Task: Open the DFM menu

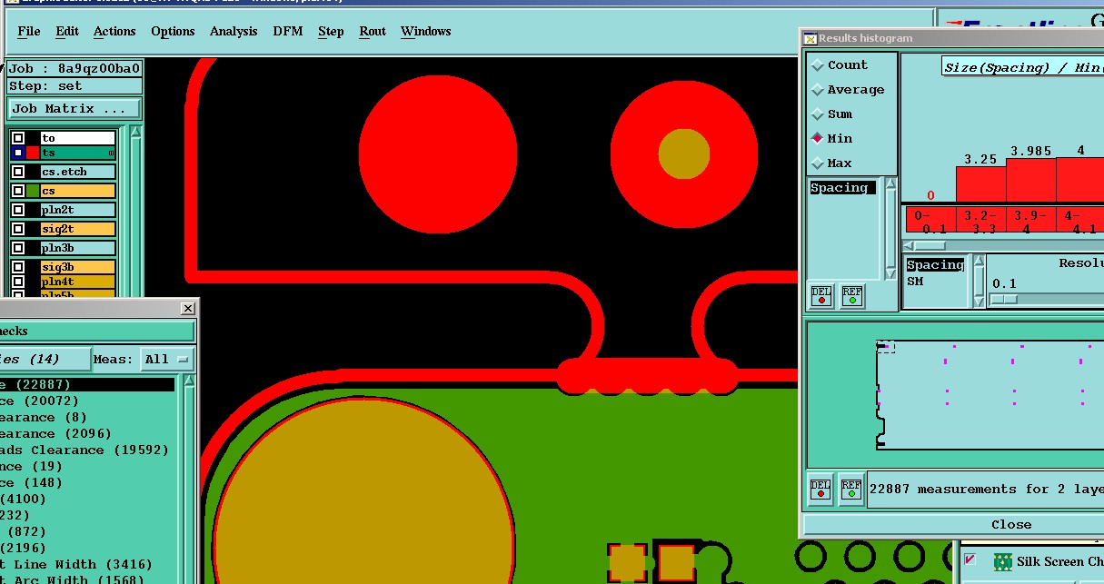Action: pyautogui.click(x=288, y=31)
